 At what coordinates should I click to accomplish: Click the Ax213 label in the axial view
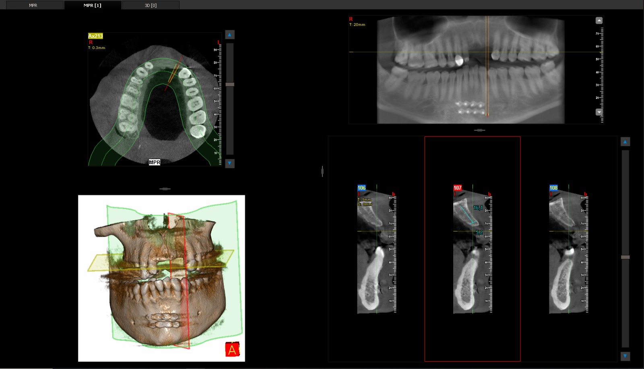click(x=95, y=36)
